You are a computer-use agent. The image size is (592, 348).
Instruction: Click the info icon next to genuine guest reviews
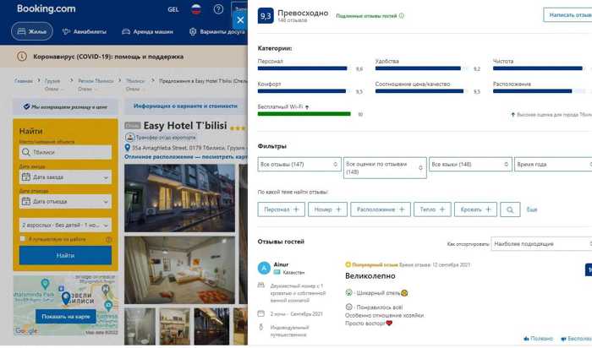(x=402, y=16)
